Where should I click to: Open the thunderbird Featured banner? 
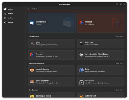[x=52, y=23]
